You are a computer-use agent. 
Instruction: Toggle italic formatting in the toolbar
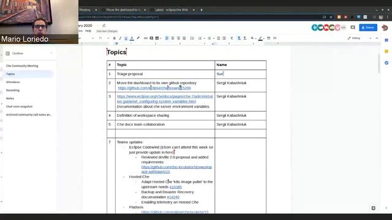120,38
